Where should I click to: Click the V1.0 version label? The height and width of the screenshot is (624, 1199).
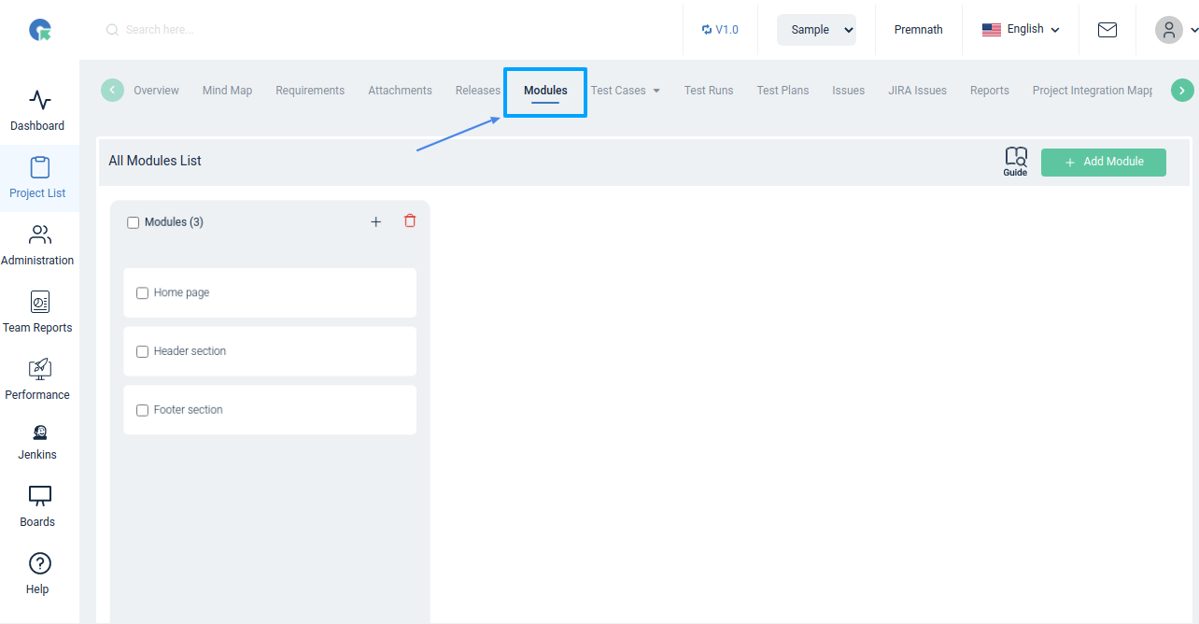(x=726, y=30)
